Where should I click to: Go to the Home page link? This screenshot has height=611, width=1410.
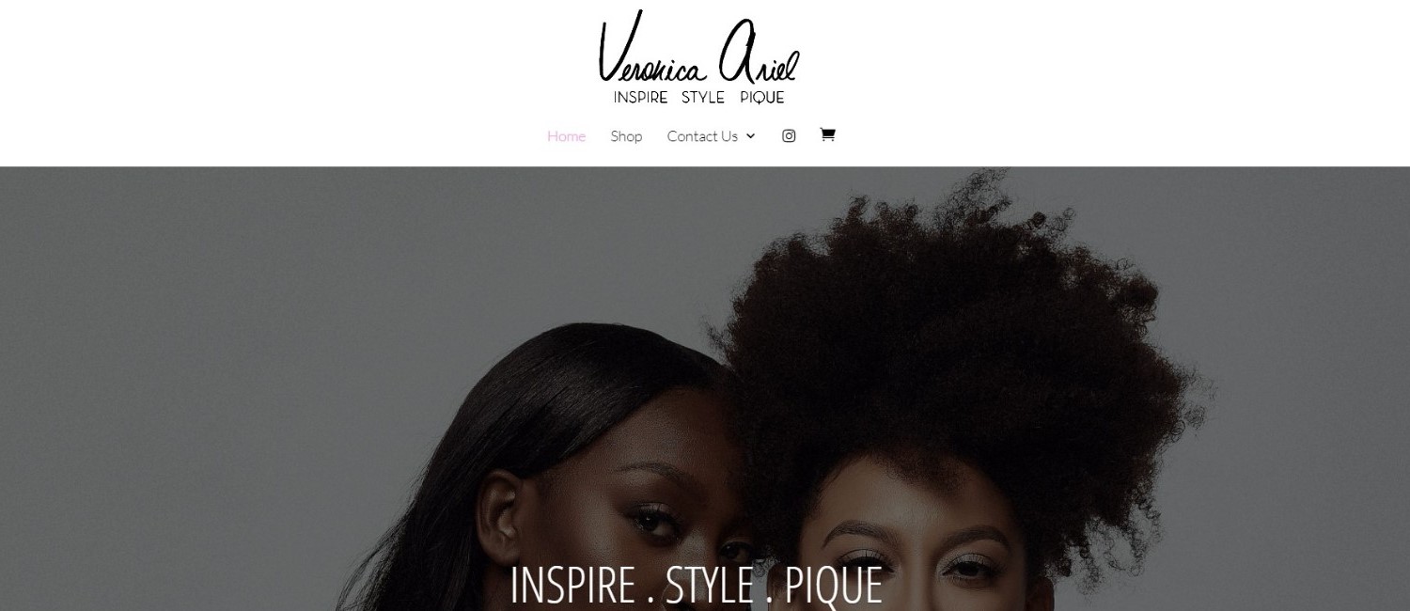pos(566,136)
